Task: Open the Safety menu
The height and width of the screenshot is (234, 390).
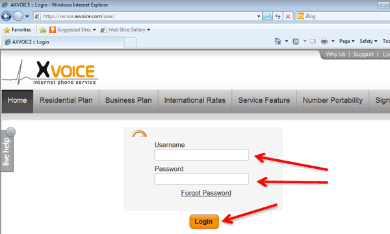Action: (369, 42)
